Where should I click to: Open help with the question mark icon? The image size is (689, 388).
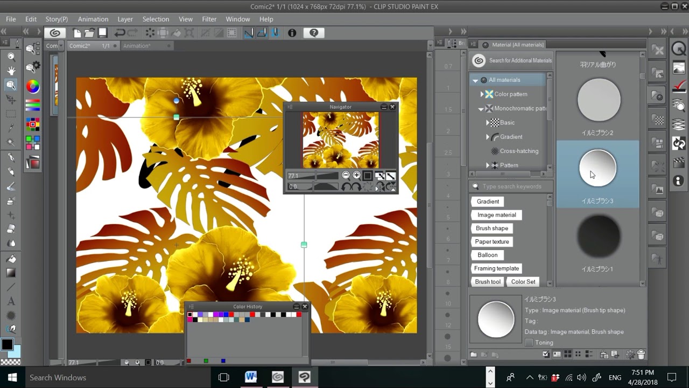(314, 33)
